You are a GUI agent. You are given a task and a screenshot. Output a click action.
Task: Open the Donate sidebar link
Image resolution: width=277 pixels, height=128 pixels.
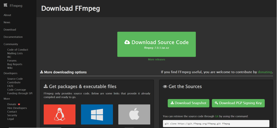[x=12, y=104]
